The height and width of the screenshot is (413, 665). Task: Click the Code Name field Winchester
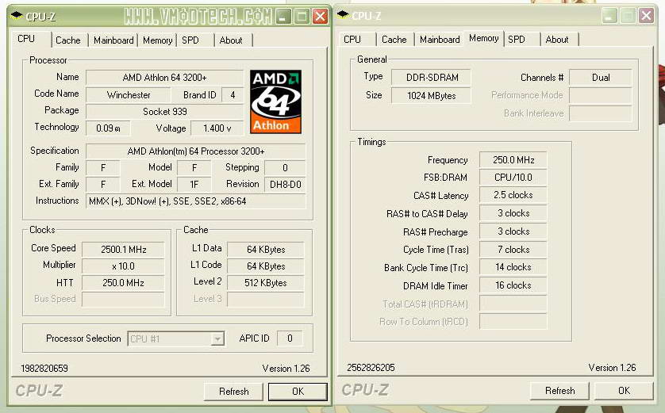coord(129,95)
